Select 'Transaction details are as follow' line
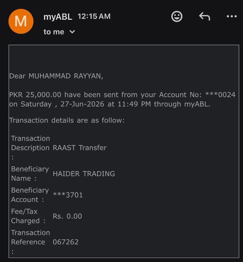Image resolution: width=243 pixels, height=262 pixels. coord(67,120)
